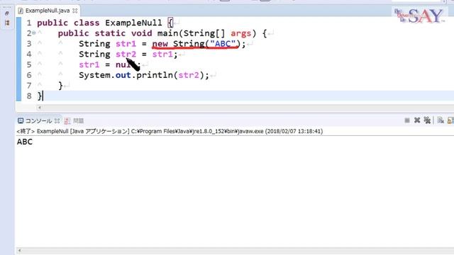454x255 pixels.
Task: Click the editor horizontal scrollbar left arrow
Action: tap(40, 108)
